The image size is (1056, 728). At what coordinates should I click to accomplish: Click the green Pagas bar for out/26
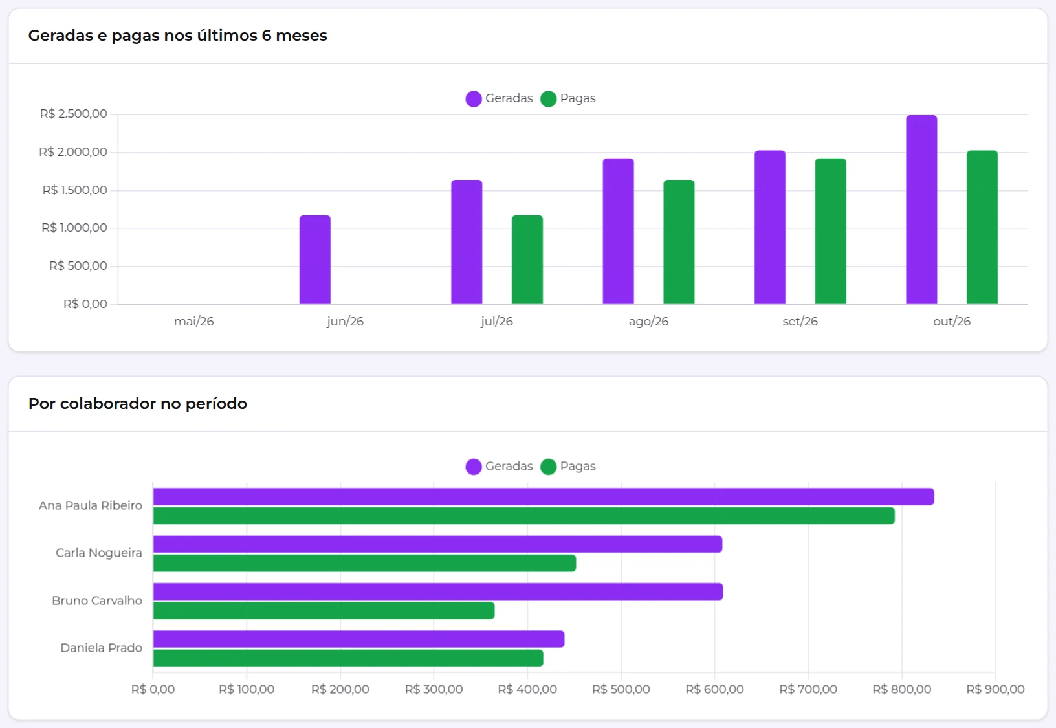[x=982, y=227]
